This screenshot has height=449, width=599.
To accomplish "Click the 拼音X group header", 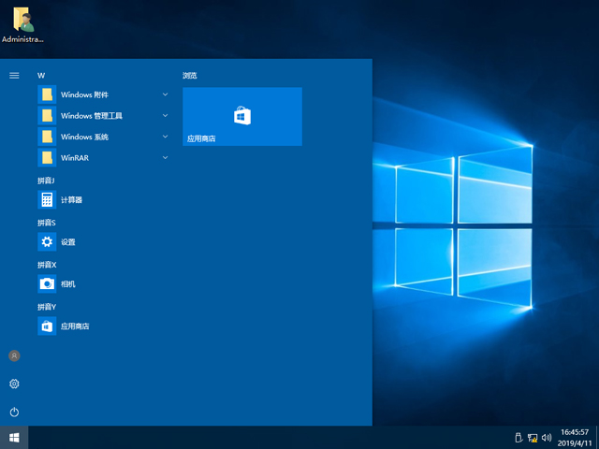I will pyautogui.click(x=47, y=265).
